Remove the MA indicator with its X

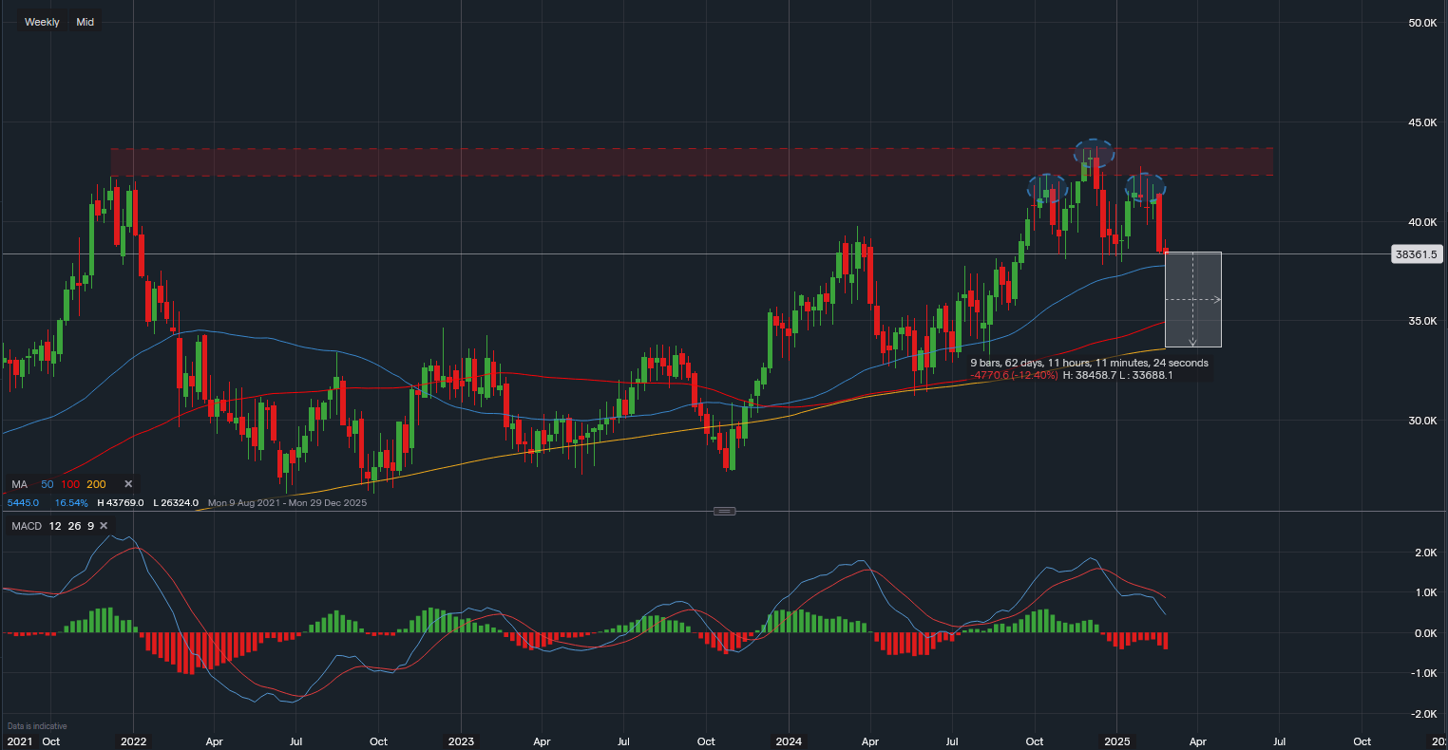point(128,484)
